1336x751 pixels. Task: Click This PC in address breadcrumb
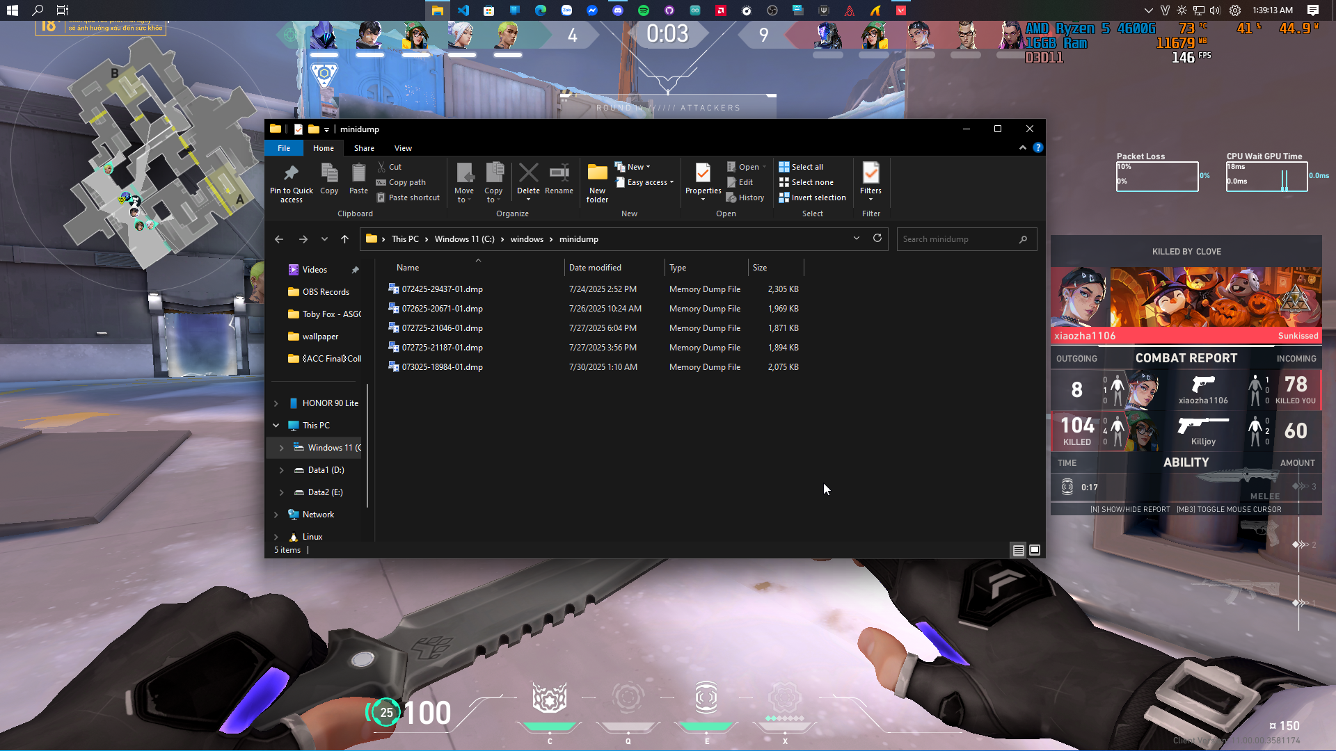(x=405, y=239)
